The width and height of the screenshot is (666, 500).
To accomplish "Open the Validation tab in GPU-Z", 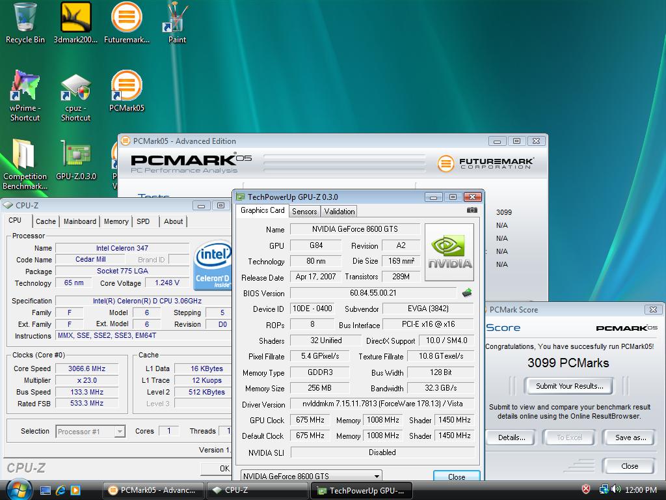I will point(340,212).
